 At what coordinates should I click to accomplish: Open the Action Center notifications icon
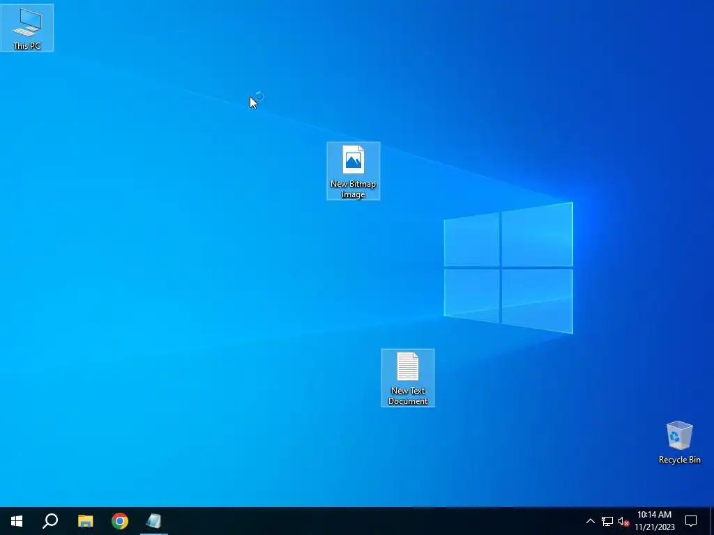[691, 521]
